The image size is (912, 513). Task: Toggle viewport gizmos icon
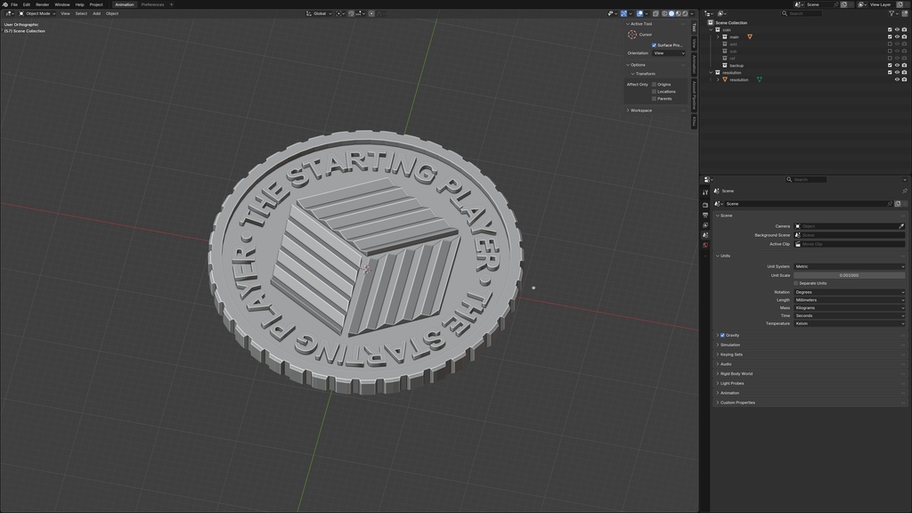pyautogui.click(x=623, y=13)
